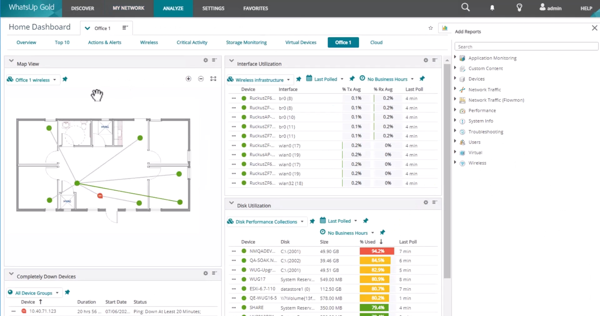Click the red down device on map
Screen dimensions: 600x316
click(100, 196)
